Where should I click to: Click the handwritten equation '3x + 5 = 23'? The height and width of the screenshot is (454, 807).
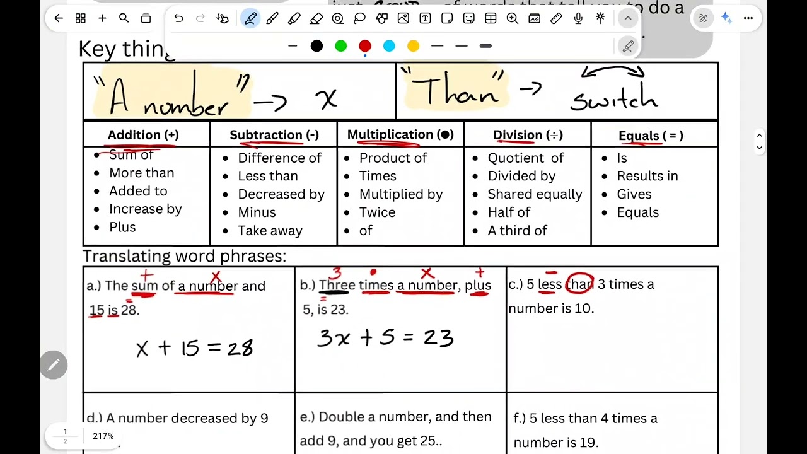coord(385,338)
